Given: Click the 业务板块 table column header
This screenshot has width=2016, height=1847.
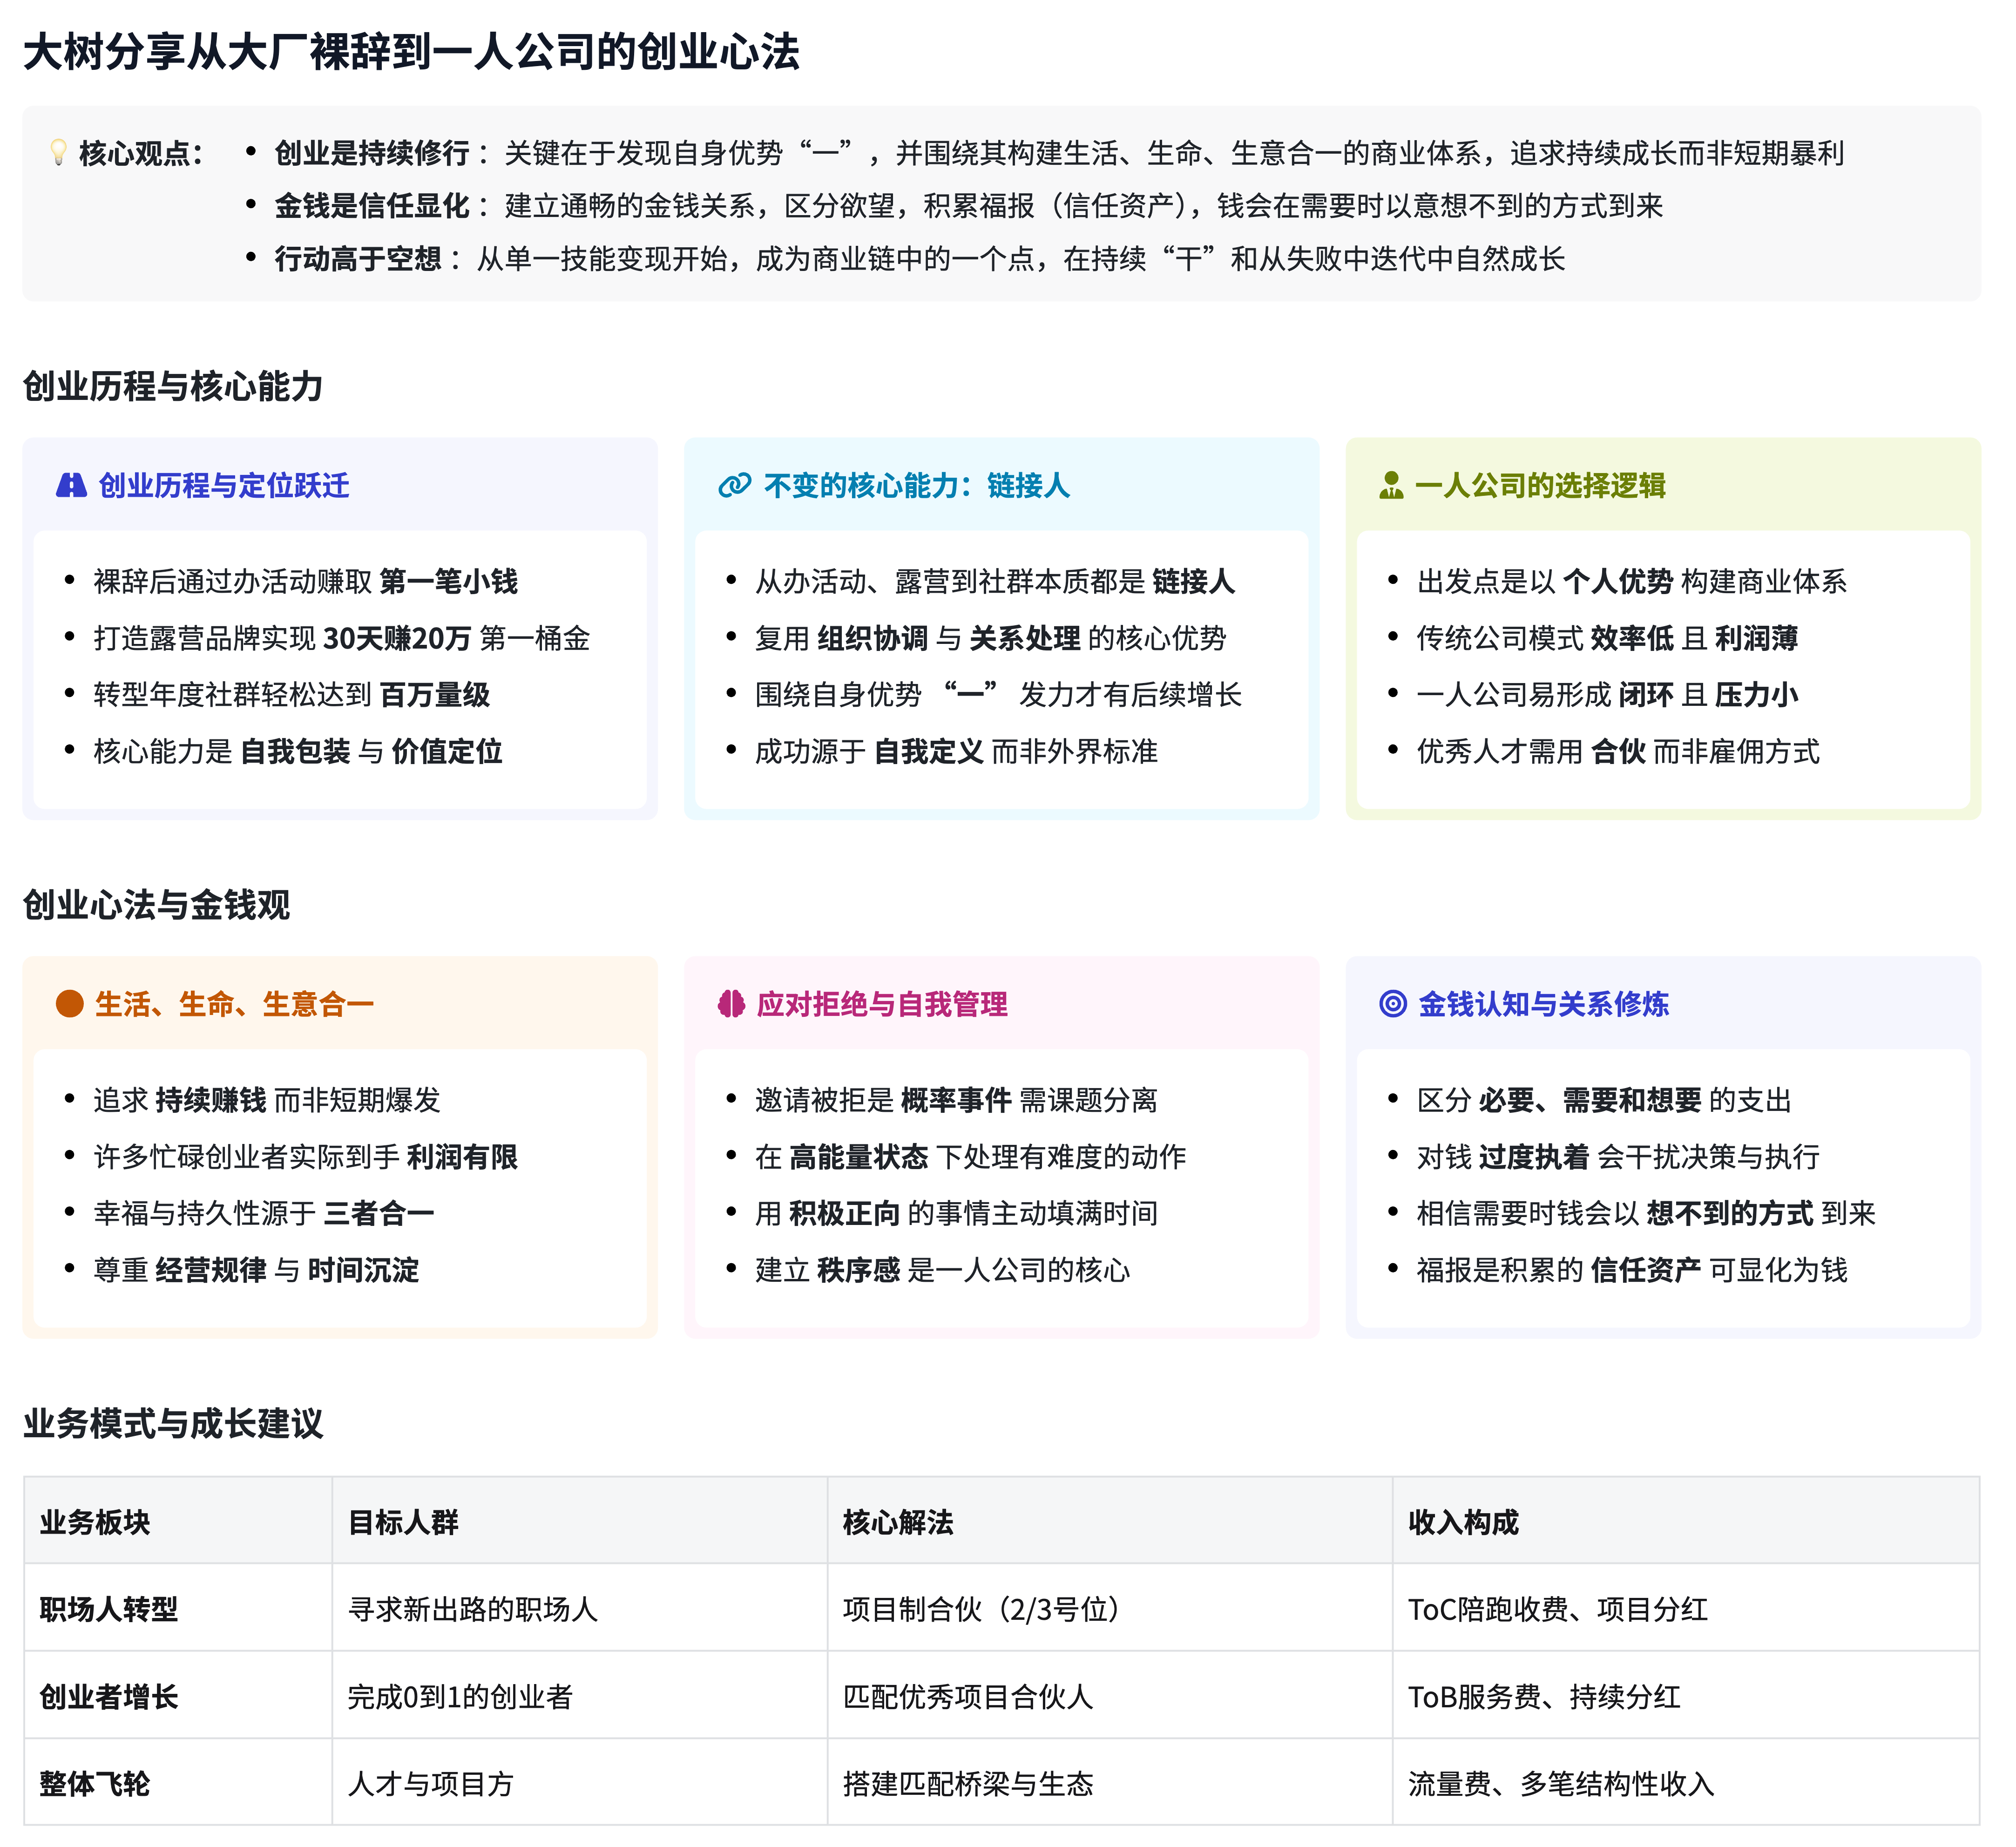Looking at the screenshot, I should [x=95, y=1522].
